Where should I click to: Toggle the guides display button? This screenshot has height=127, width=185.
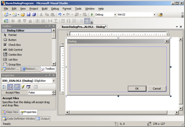coord(87,21)
